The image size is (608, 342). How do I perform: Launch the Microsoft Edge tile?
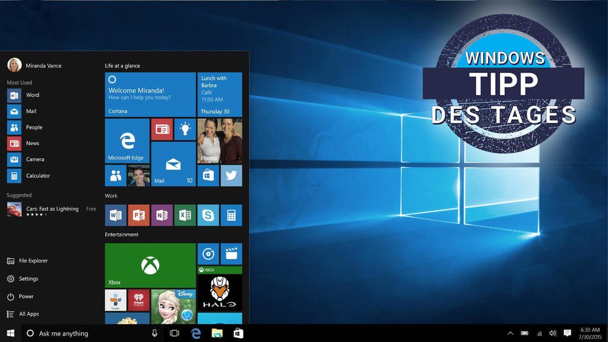(x=127, y=141)
